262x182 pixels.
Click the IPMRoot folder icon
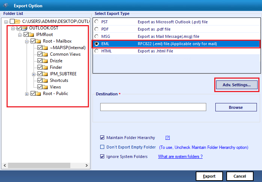point(32,35)
